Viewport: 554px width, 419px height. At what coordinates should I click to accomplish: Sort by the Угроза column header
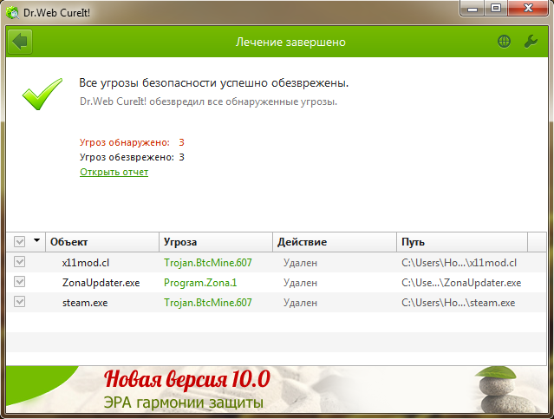coord(216,242)
